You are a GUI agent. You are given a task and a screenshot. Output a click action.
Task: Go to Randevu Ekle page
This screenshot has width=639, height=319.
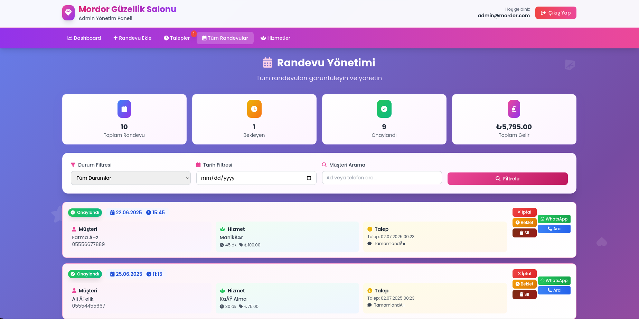132,38
